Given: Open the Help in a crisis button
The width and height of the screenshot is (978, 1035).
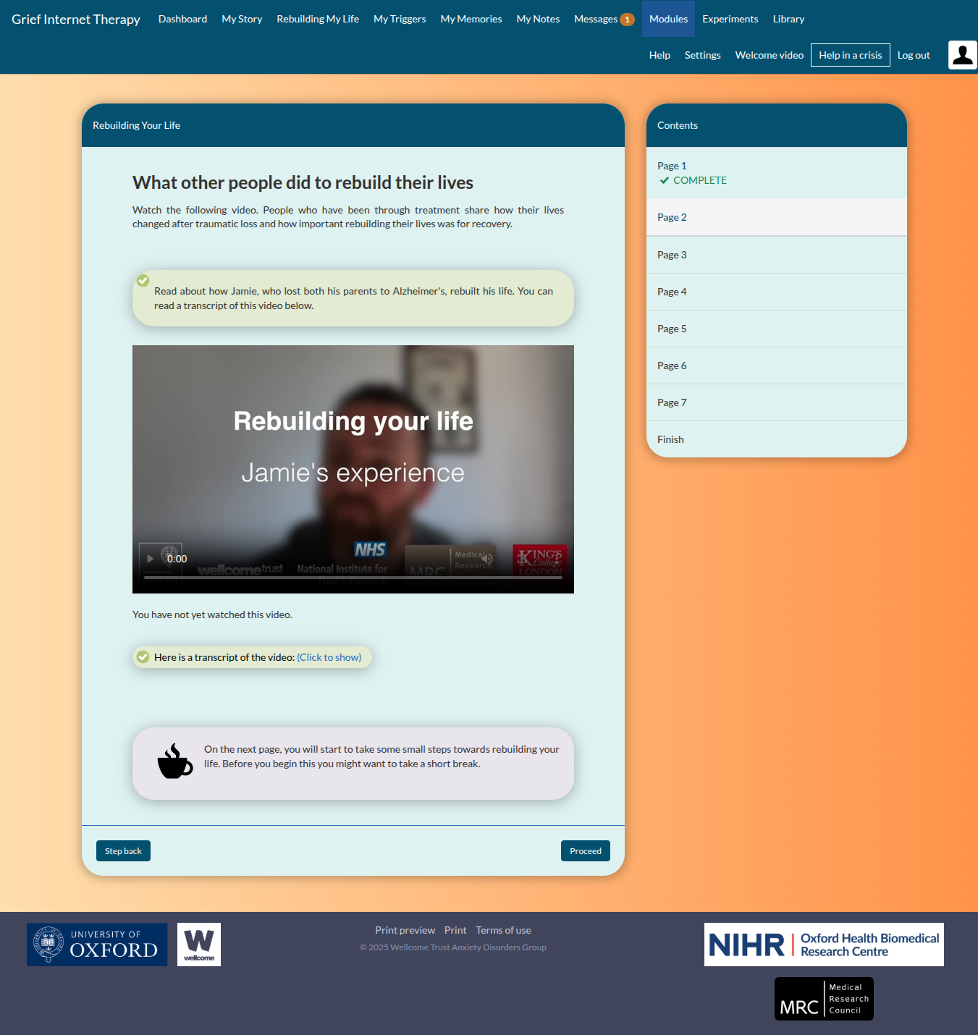Looking at the screenshot, I should (x=850, y=55).
